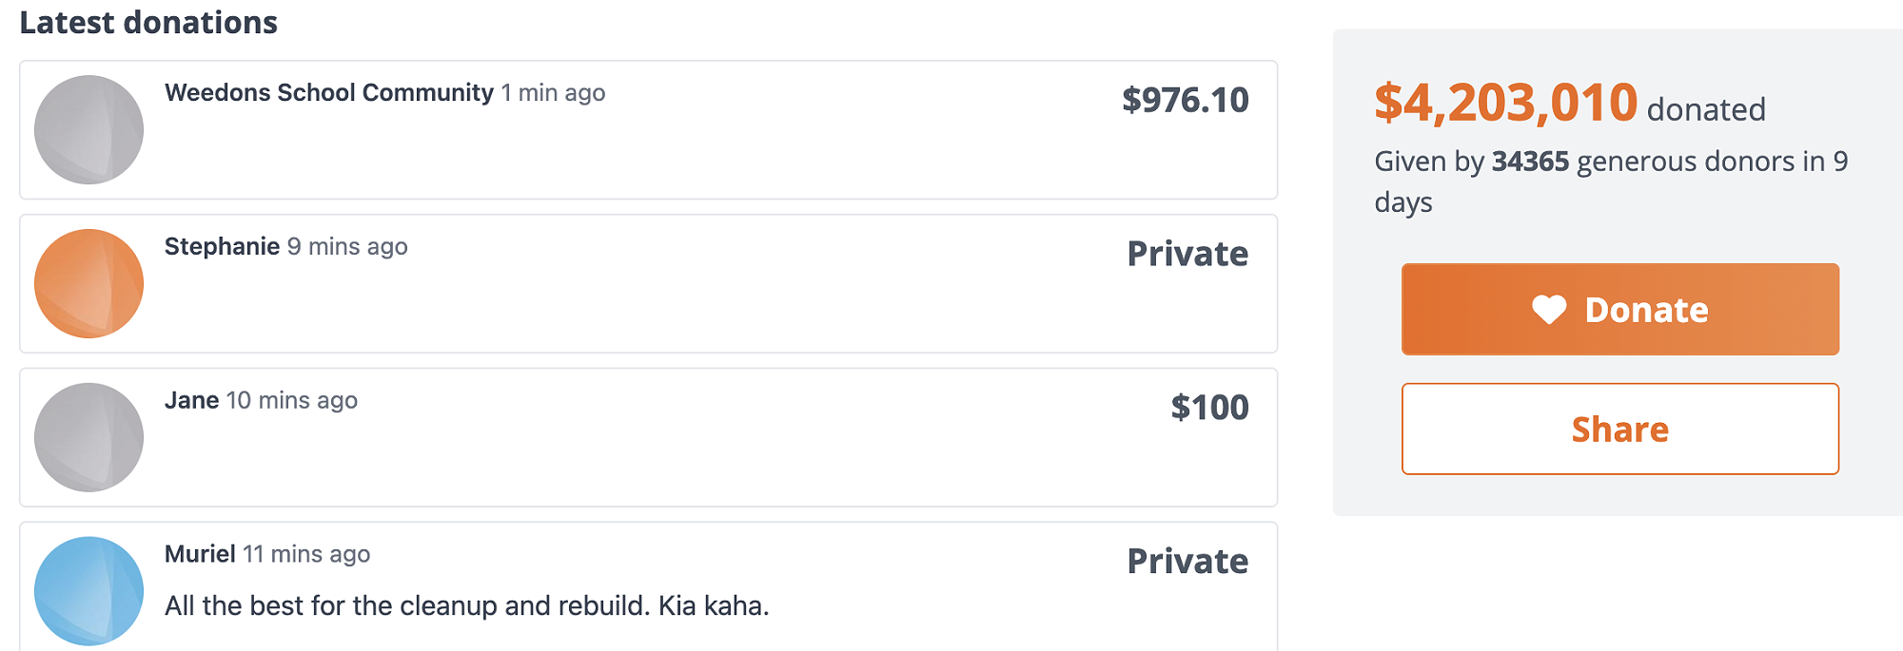Click the Weedons School Community donor name
1903x651 pixels.
[328, 93]
